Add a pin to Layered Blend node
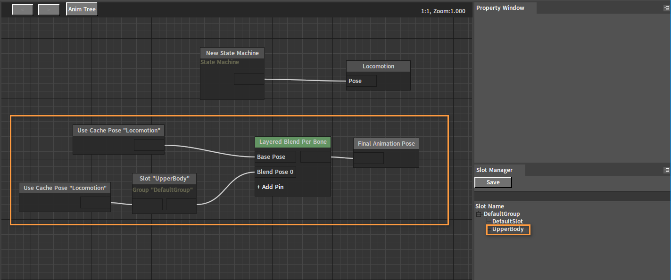 click(270, 187)
